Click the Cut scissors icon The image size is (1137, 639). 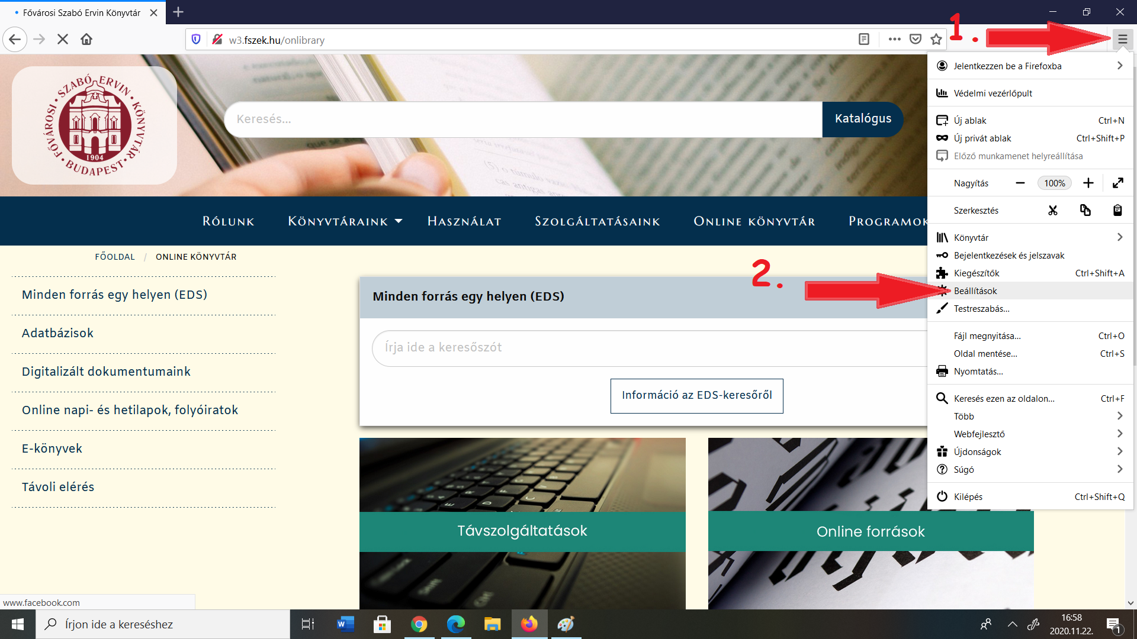(1053, 211)
